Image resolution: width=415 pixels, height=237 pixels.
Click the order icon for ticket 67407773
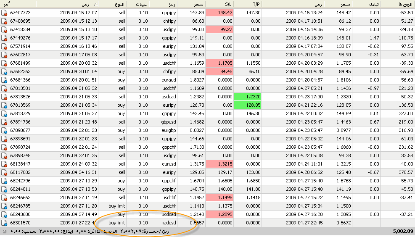coord(4,13)
